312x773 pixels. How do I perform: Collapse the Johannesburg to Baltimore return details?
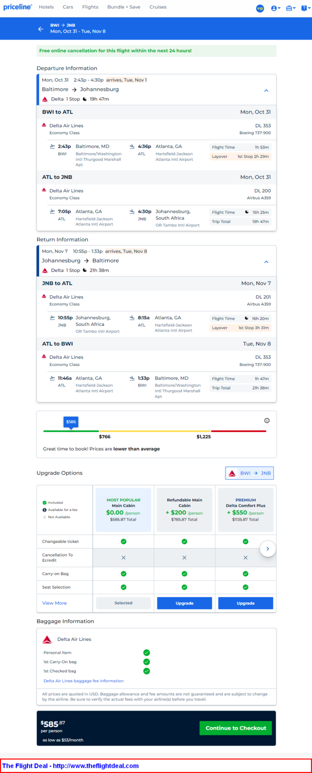point(266,262)
